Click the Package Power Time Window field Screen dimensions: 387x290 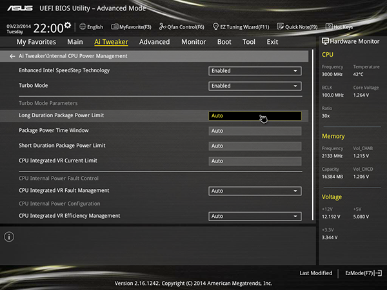pos(255,131)
